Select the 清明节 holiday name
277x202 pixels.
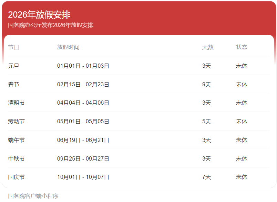pyautogui.click(x=17, y=103)
